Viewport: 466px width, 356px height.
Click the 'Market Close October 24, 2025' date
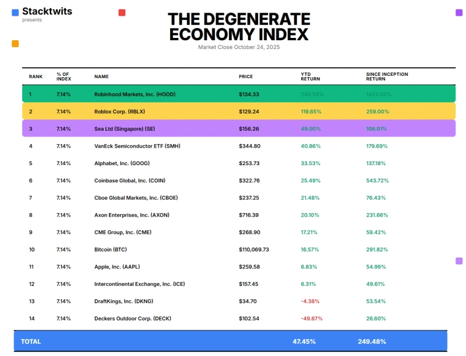coord(239,47)
